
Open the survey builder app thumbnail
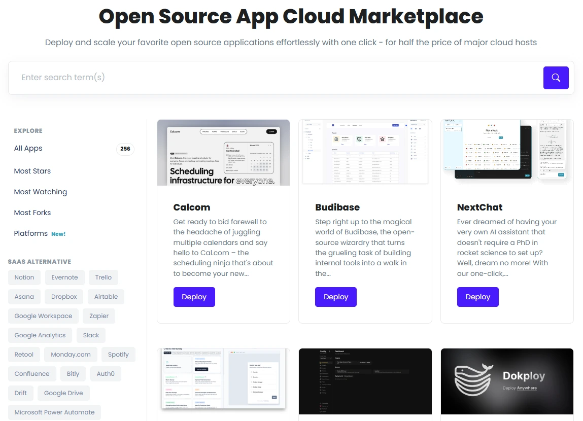(x=223, y=381)
